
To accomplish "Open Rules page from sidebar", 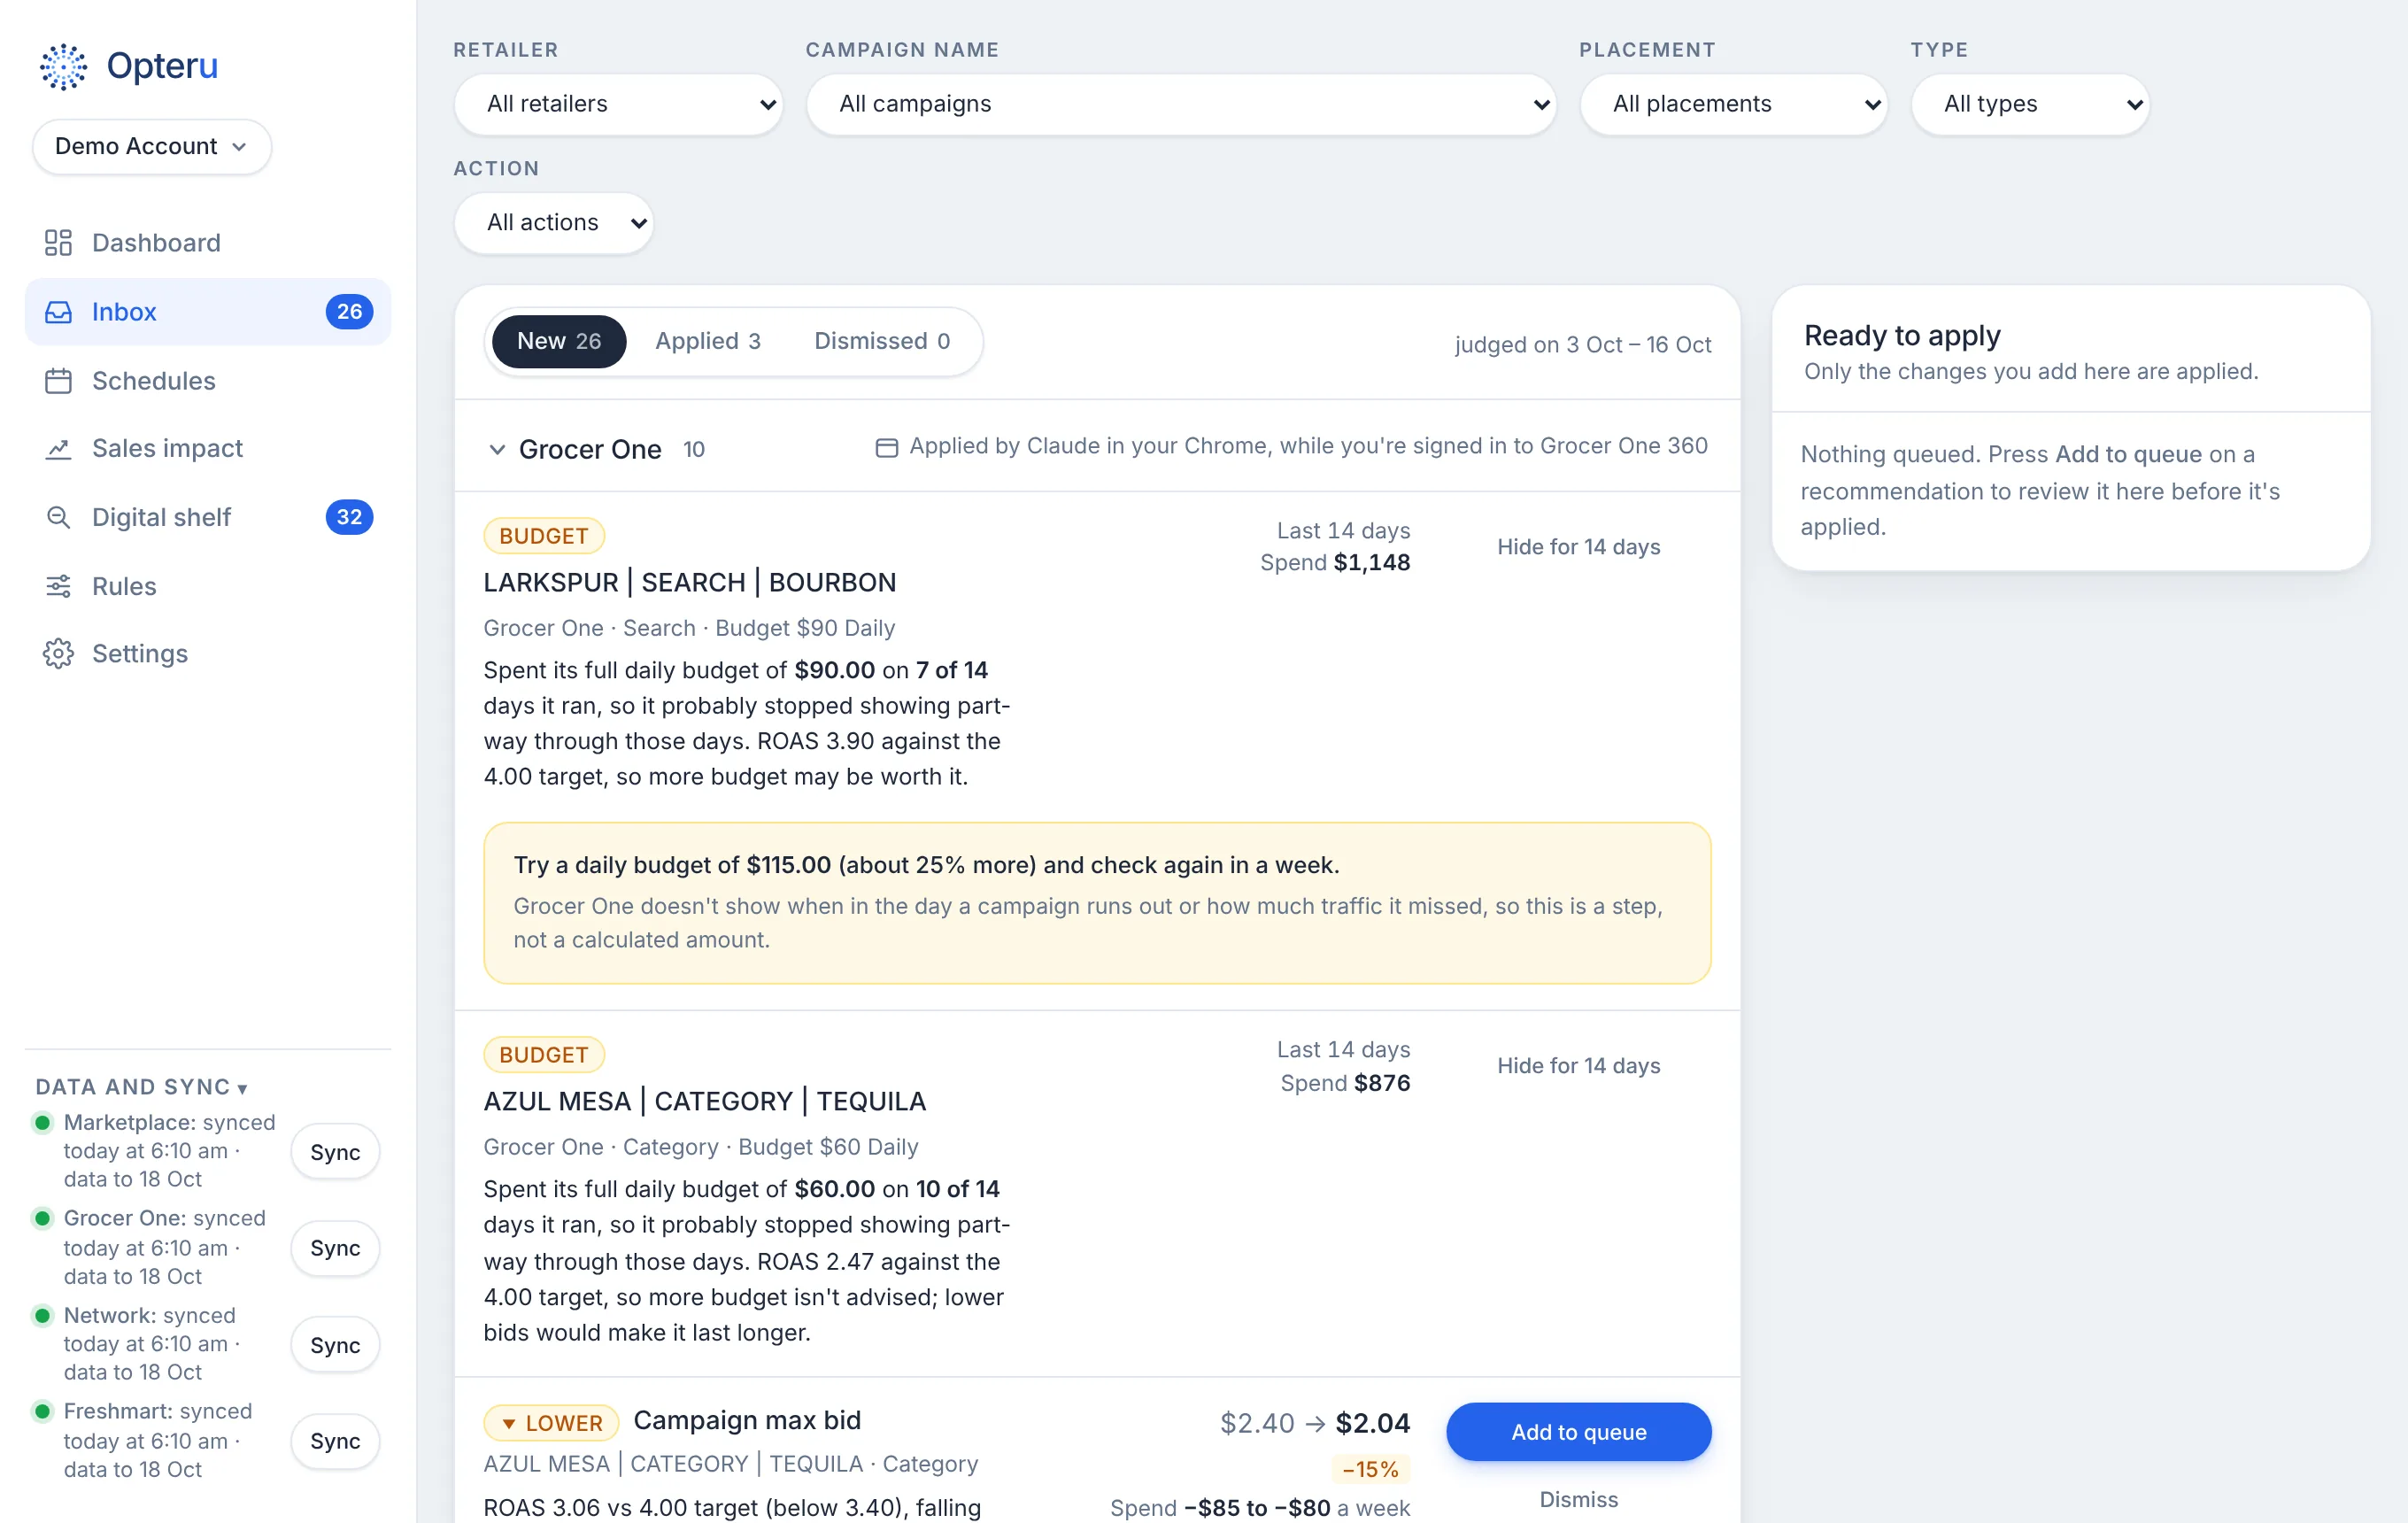I will 208,586.
